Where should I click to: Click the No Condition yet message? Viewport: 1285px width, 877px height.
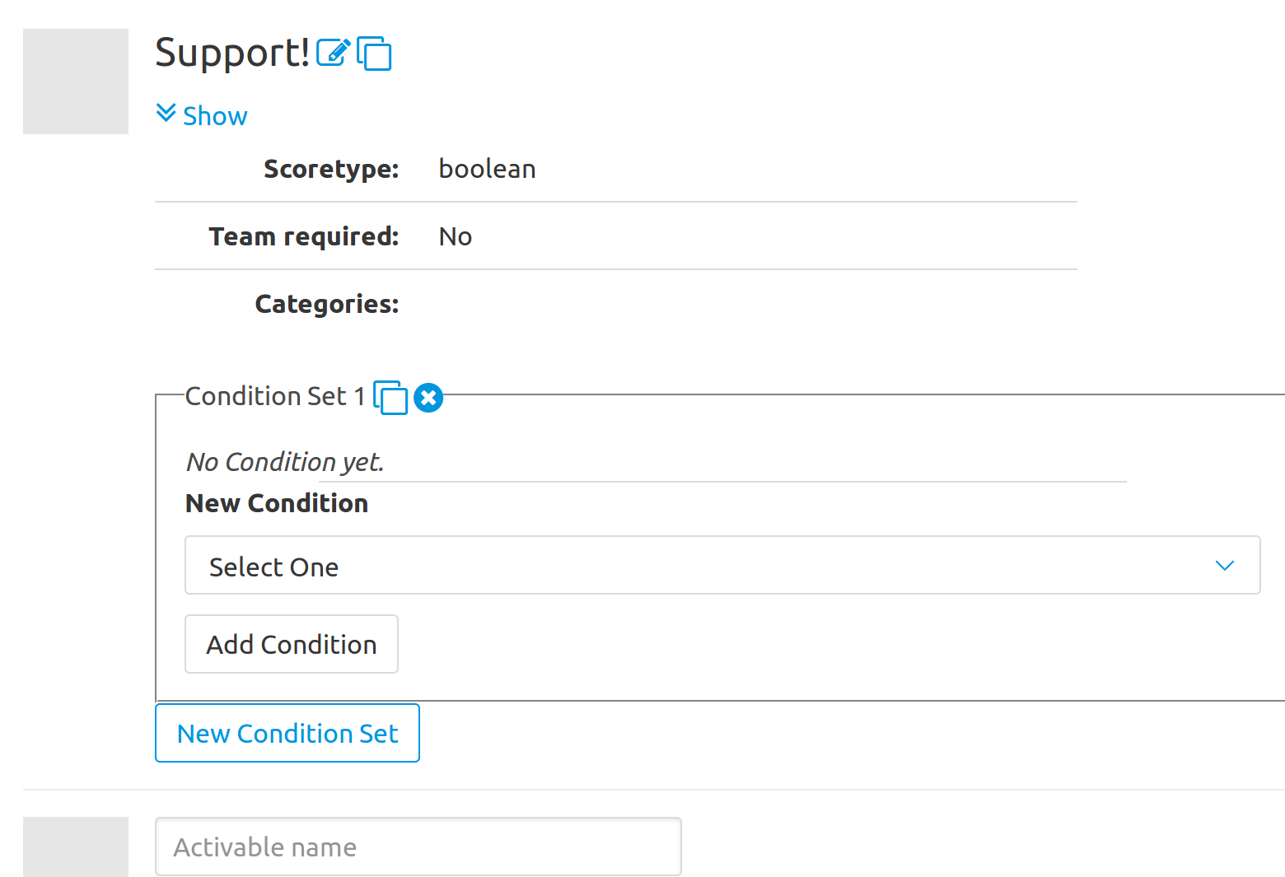click(x=285, y=462)
